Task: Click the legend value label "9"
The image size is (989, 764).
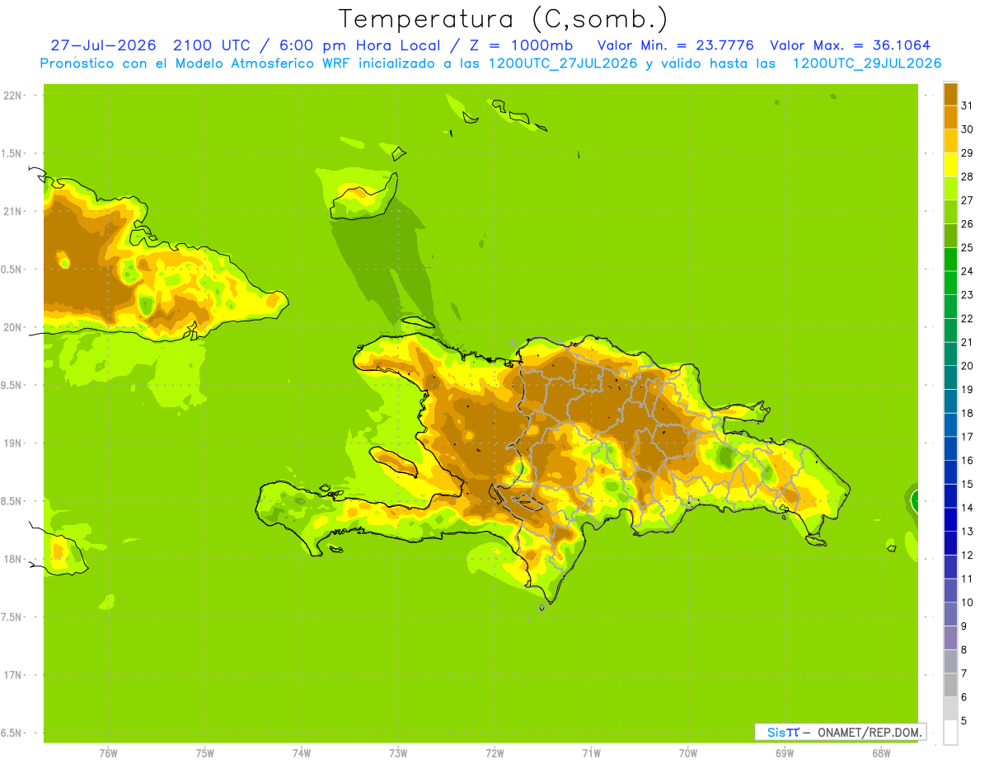Action: pyautogui.click(x=964, y=626)
